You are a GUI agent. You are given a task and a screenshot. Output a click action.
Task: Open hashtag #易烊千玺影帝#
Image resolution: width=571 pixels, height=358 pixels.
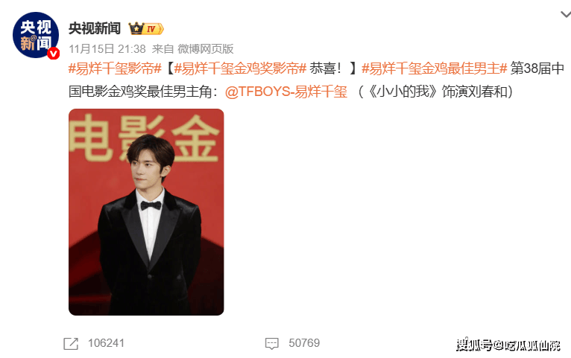[115, 68]
